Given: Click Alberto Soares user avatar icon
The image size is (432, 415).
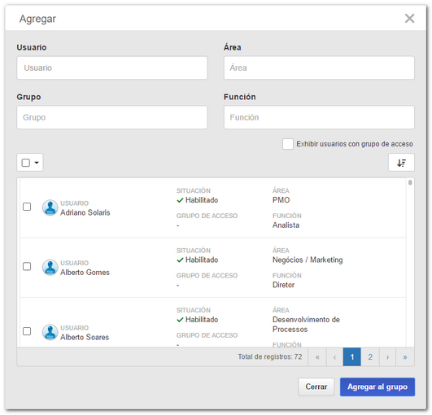Looking at the screenshot, I should 50,332.
